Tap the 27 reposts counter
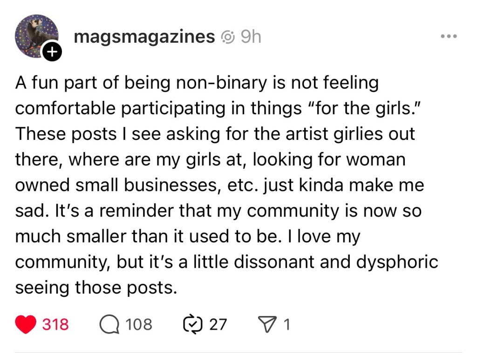477x355 pixels. pos(217,324)
